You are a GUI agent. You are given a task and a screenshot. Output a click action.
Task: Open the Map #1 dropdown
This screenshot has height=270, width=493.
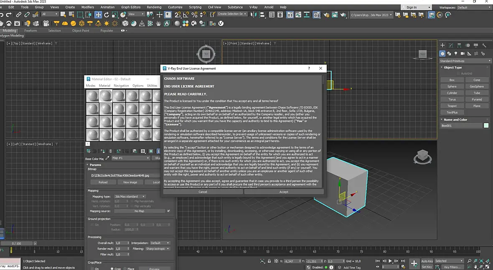pos(130,158)
